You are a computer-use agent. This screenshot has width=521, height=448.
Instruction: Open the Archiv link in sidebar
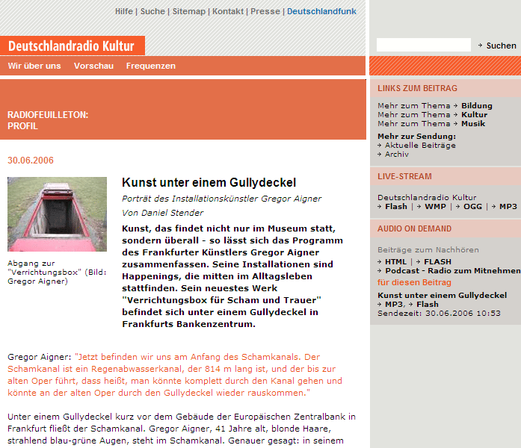tap(396, 155)
